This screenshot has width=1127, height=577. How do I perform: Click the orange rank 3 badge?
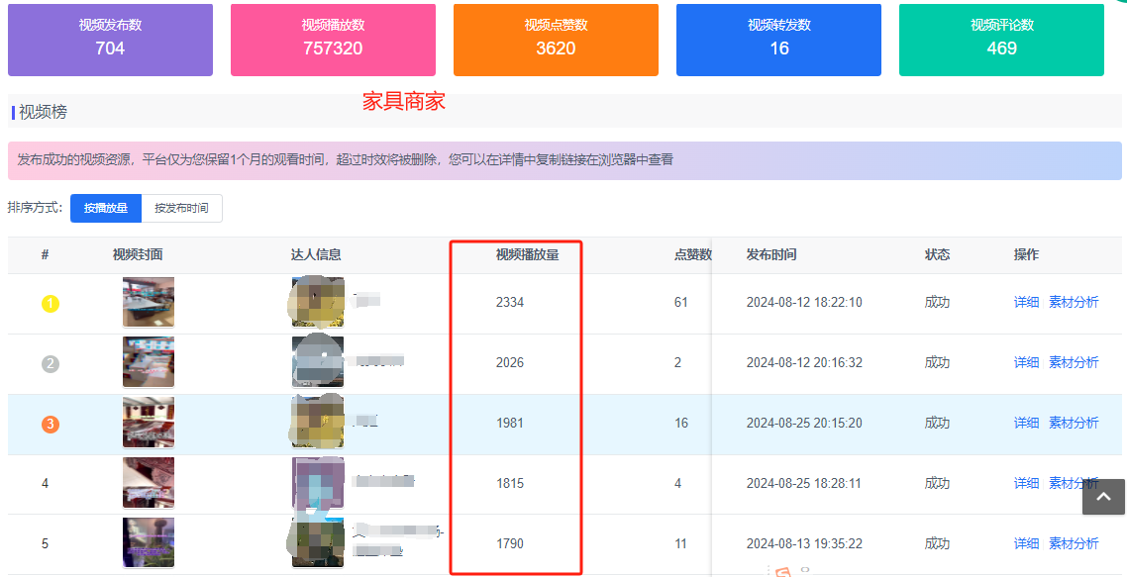pyautogui.click(x=51, y=425)
